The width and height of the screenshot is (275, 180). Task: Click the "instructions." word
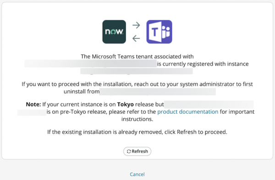click(x=137, y=119)
